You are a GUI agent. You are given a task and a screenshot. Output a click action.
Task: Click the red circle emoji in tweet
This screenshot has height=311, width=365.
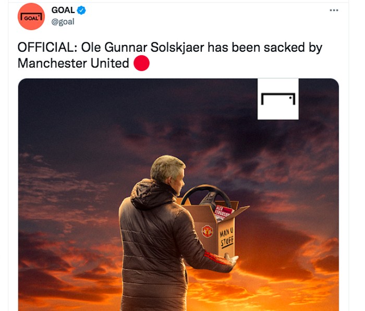point(141,63)
